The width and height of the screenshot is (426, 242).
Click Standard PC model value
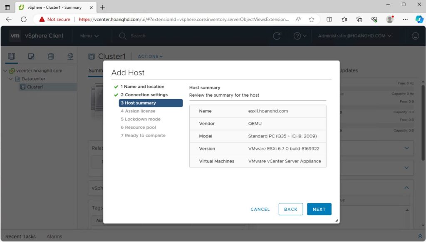click(282, 136)
